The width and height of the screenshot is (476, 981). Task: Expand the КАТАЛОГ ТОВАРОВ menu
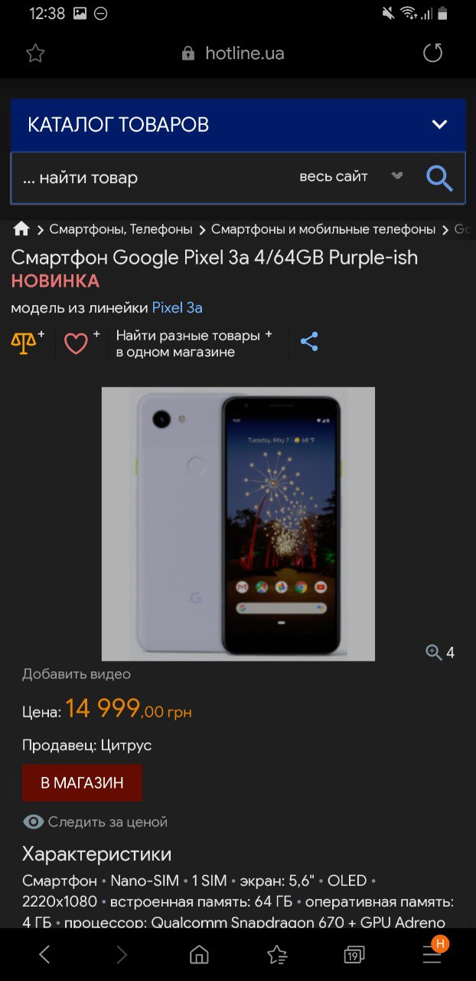point(238,124)
